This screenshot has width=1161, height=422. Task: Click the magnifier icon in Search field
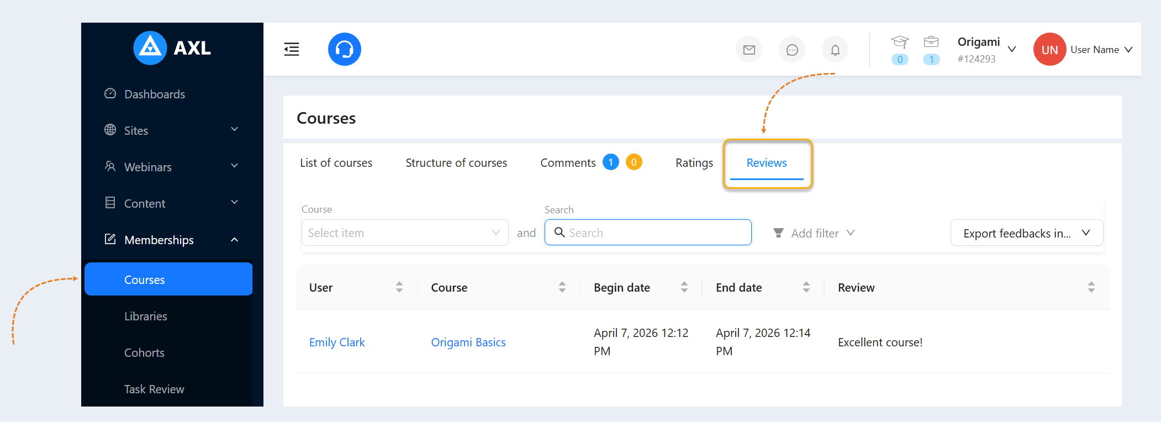point(560,232)
